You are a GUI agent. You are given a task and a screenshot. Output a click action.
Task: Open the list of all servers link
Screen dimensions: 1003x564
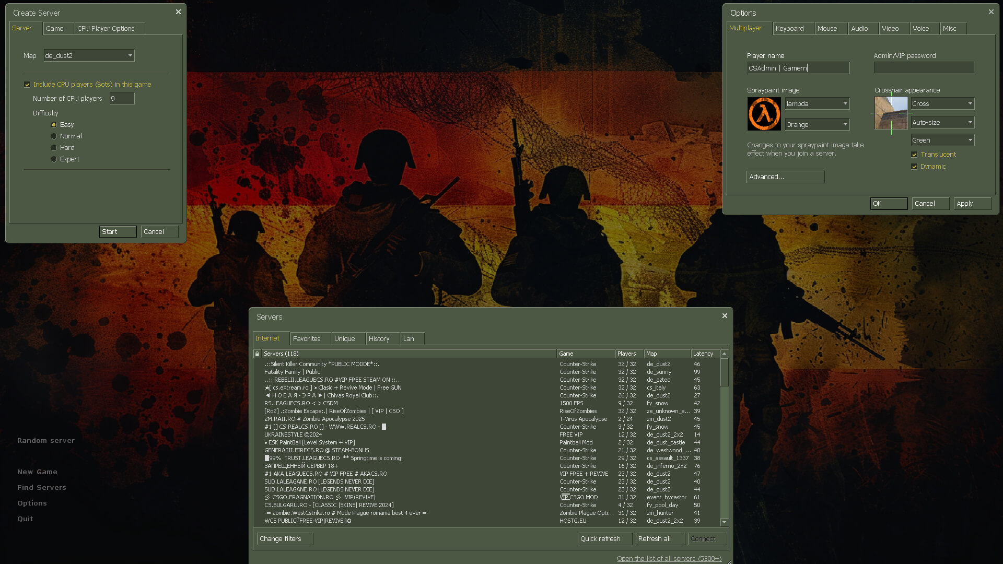(x=669, y=558)
